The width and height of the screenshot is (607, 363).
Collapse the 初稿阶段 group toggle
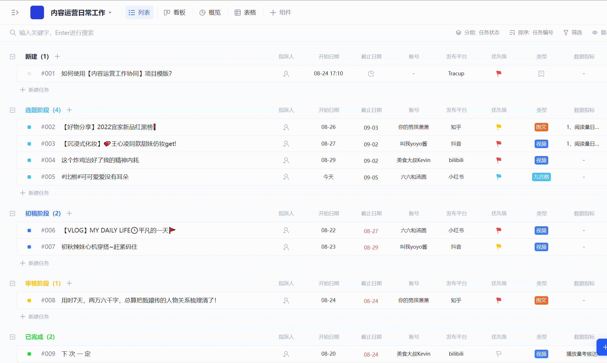point(12,213)
